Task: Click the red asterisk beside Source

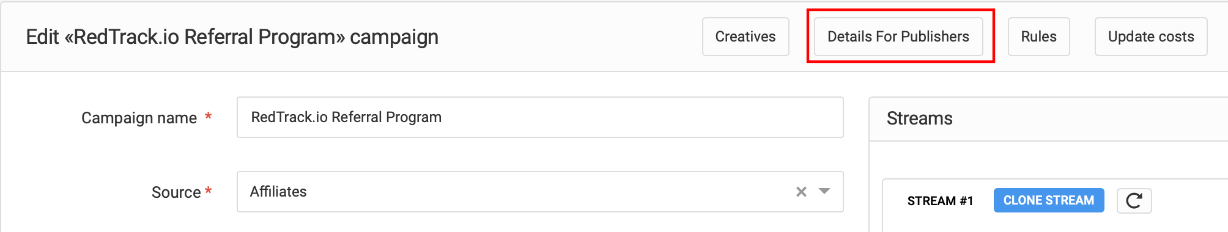Action: (209, 190)
